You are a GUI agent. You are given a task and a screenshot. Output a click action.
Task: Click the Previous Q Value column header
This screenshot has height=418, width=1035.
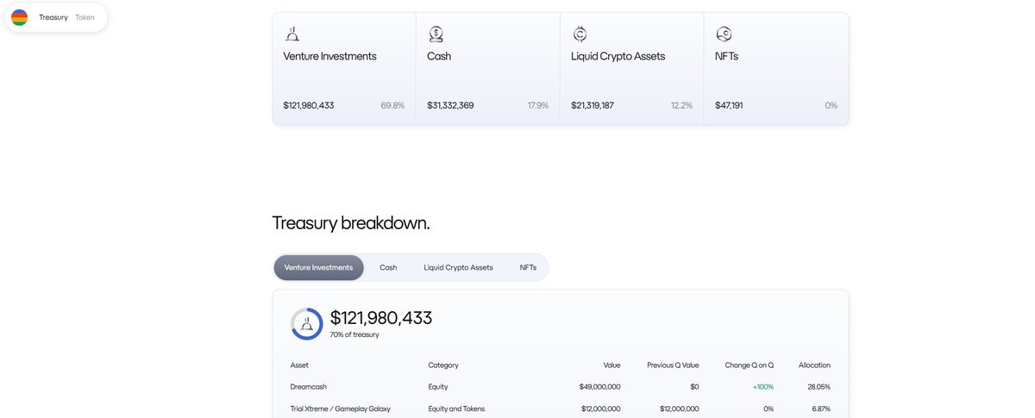pos(673,365)
